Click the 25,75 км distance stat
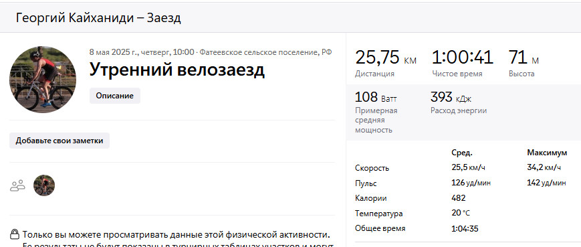Viewport: 581px width, 247px height. tap(386, 58)
